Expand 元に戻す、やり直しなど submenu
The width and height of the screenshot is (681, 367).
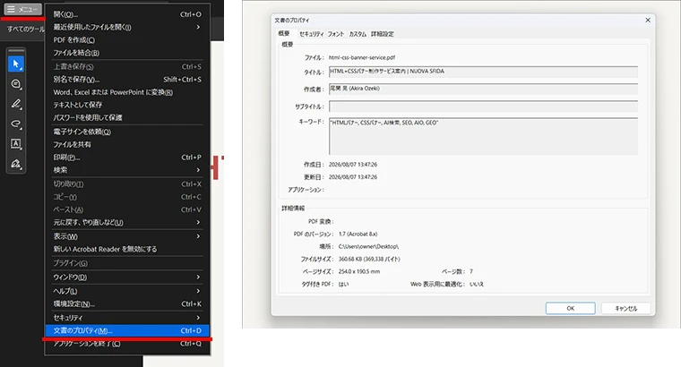(x=127, y=222)
